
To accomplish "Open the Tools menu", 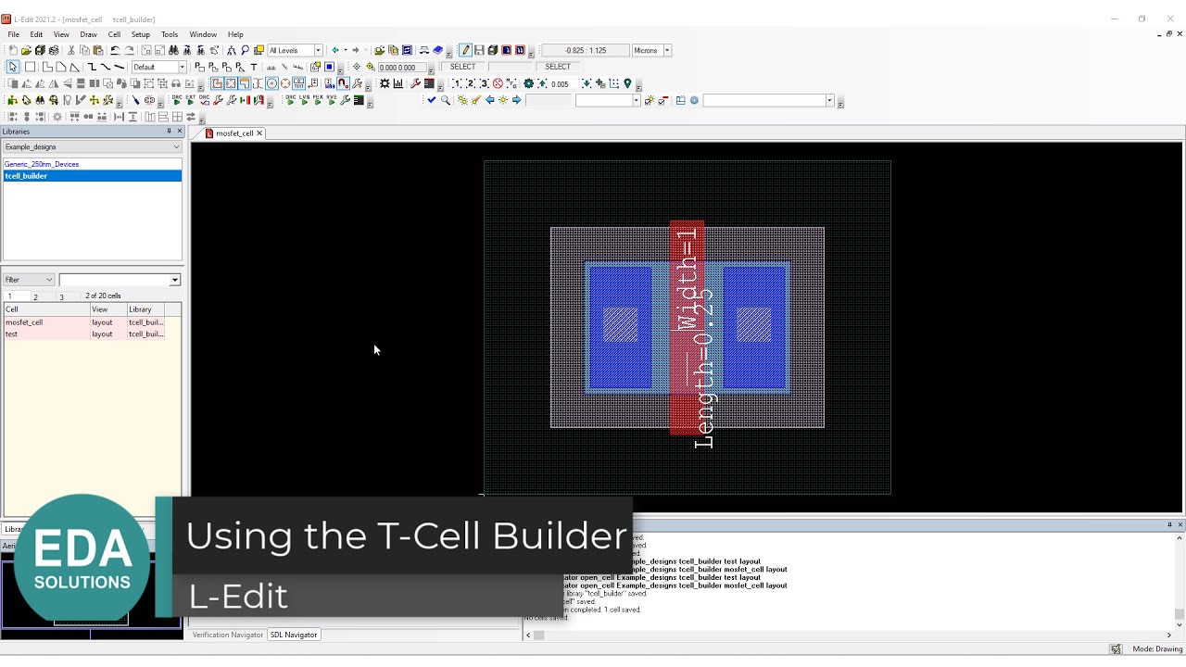I will click(170, 34).
